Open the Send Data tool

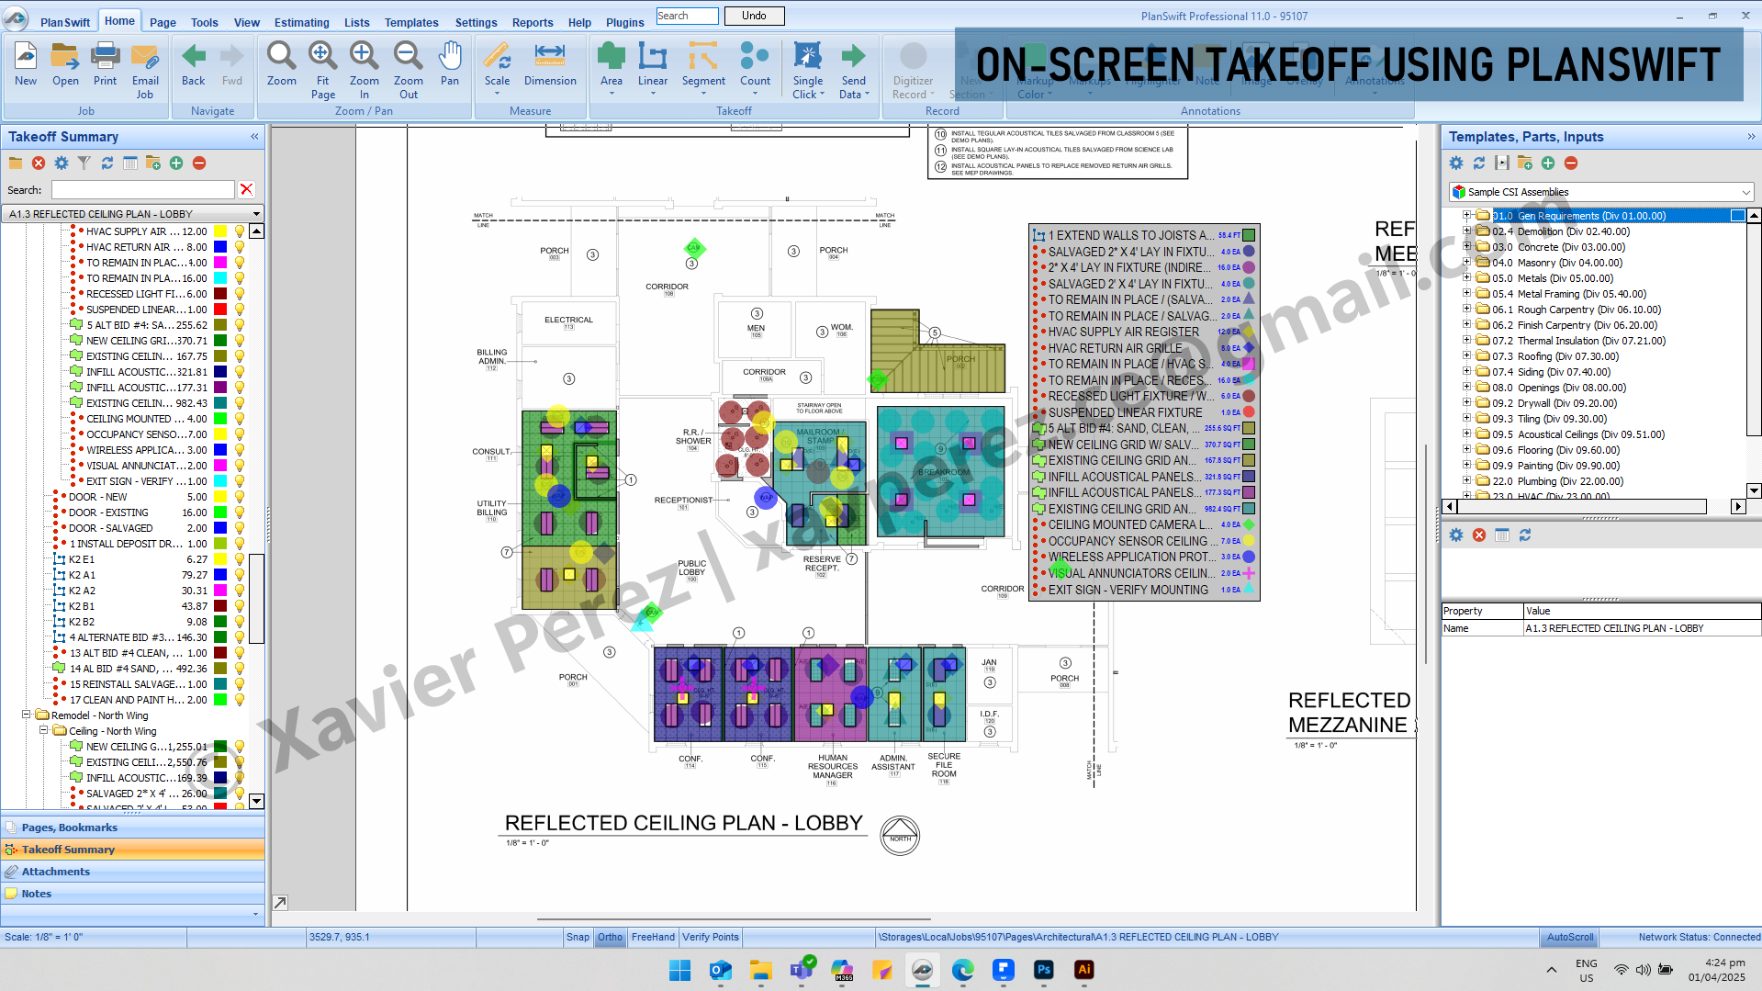pyautogui.click(x=853, y=70)
